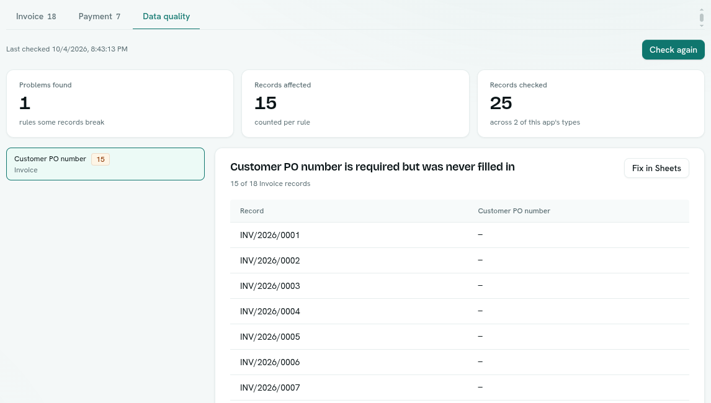Select the Data quality tab

coord(166,16)
